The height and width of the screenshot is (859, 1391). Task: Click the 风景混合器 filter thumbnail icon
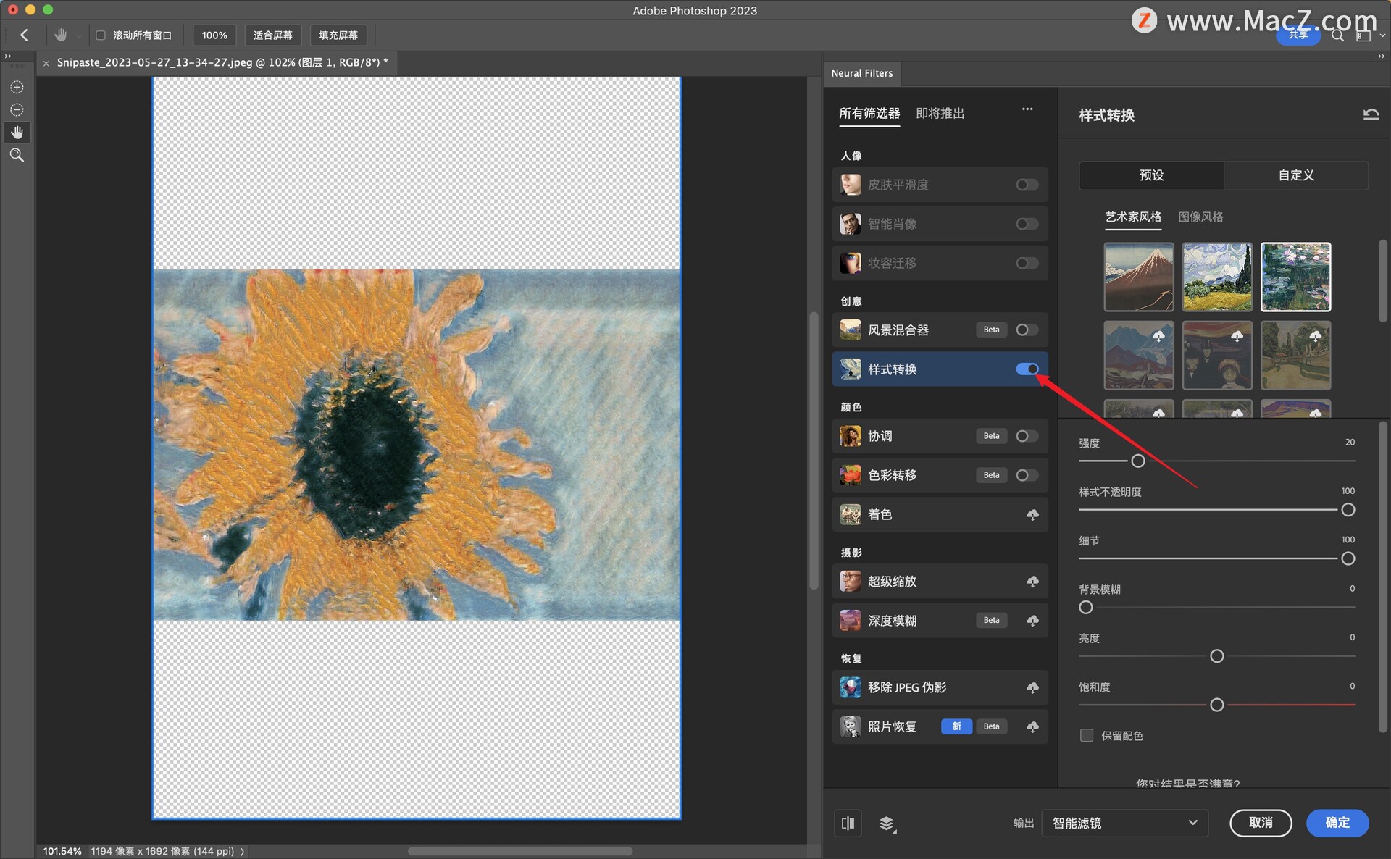[x=851, y=330]
